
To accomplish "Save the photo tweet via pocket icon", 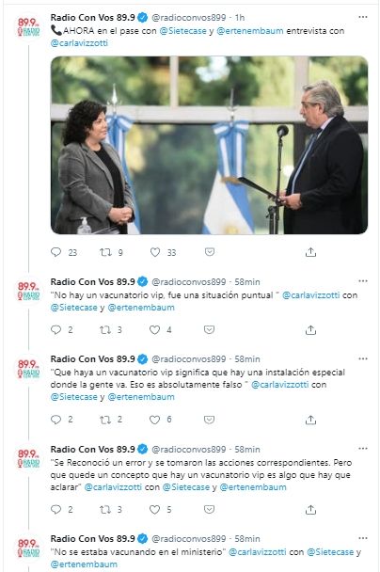I will pos(210,252).
